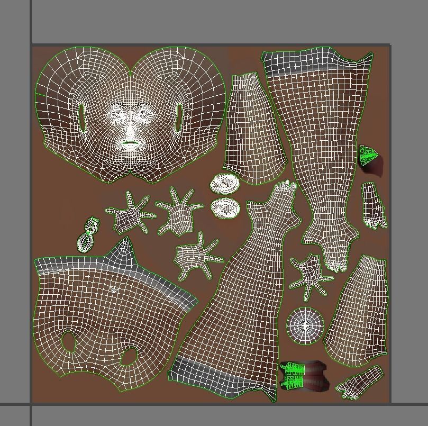This screenshot has height=426, width=428.
Task: Click the mouth opening on face shell
Action: tap(131, 143)
